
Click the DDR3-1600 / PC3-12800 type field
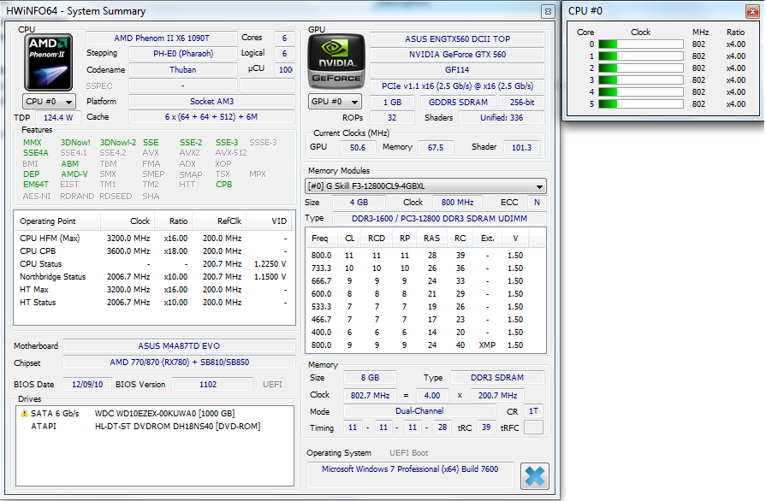click(439, 219)
